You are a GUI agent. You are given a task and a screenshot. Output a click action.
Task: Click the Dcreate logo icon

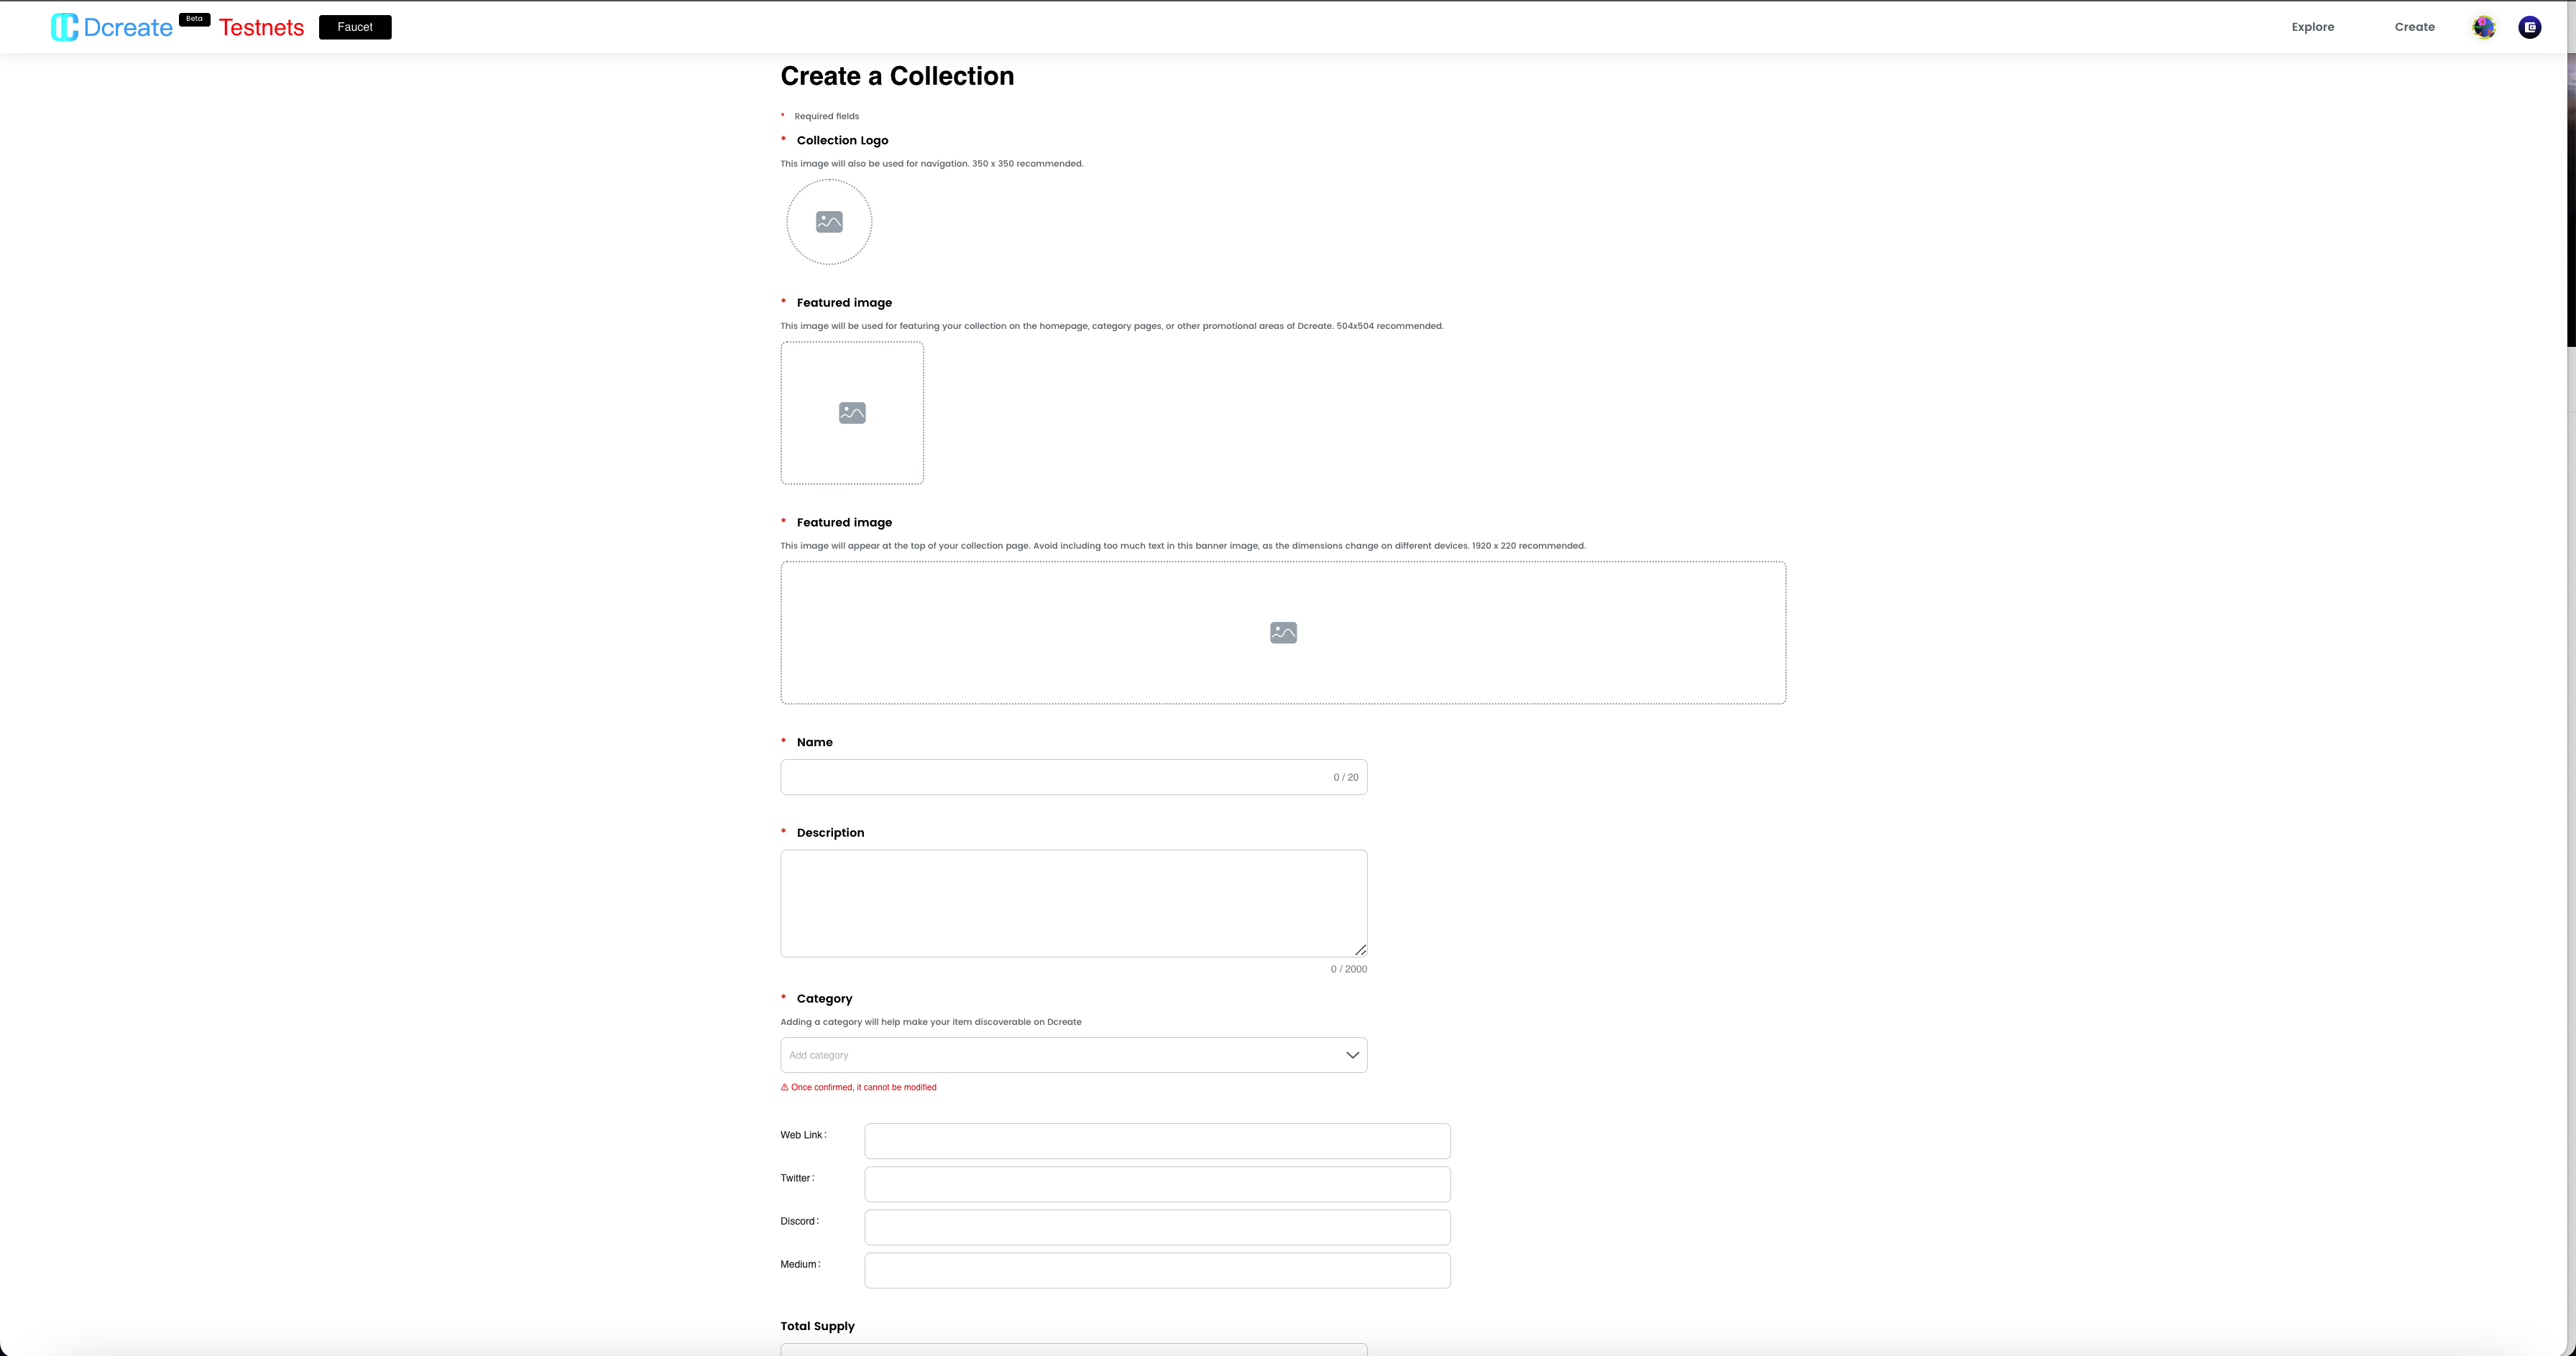coord(64,27)
